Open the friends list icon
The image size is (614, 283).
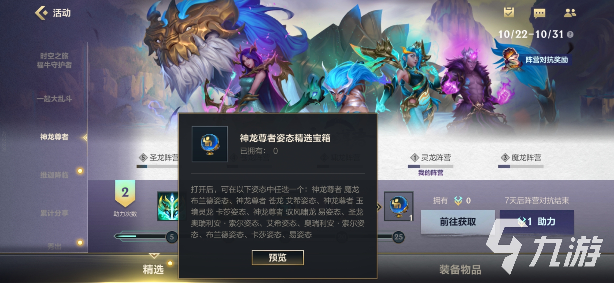(x=570, y=13)
